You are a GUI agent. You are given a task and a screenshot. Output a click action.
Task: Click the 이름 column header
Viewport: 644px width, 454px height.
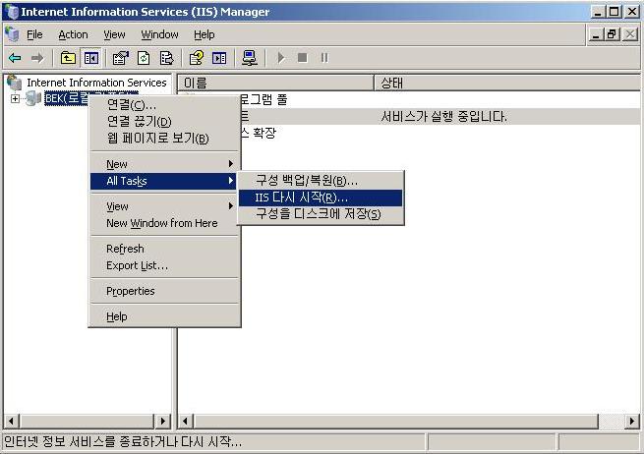276,83
